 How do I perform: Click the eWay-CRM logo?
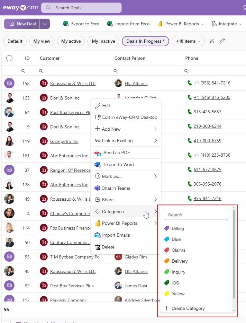click(21, 8)
